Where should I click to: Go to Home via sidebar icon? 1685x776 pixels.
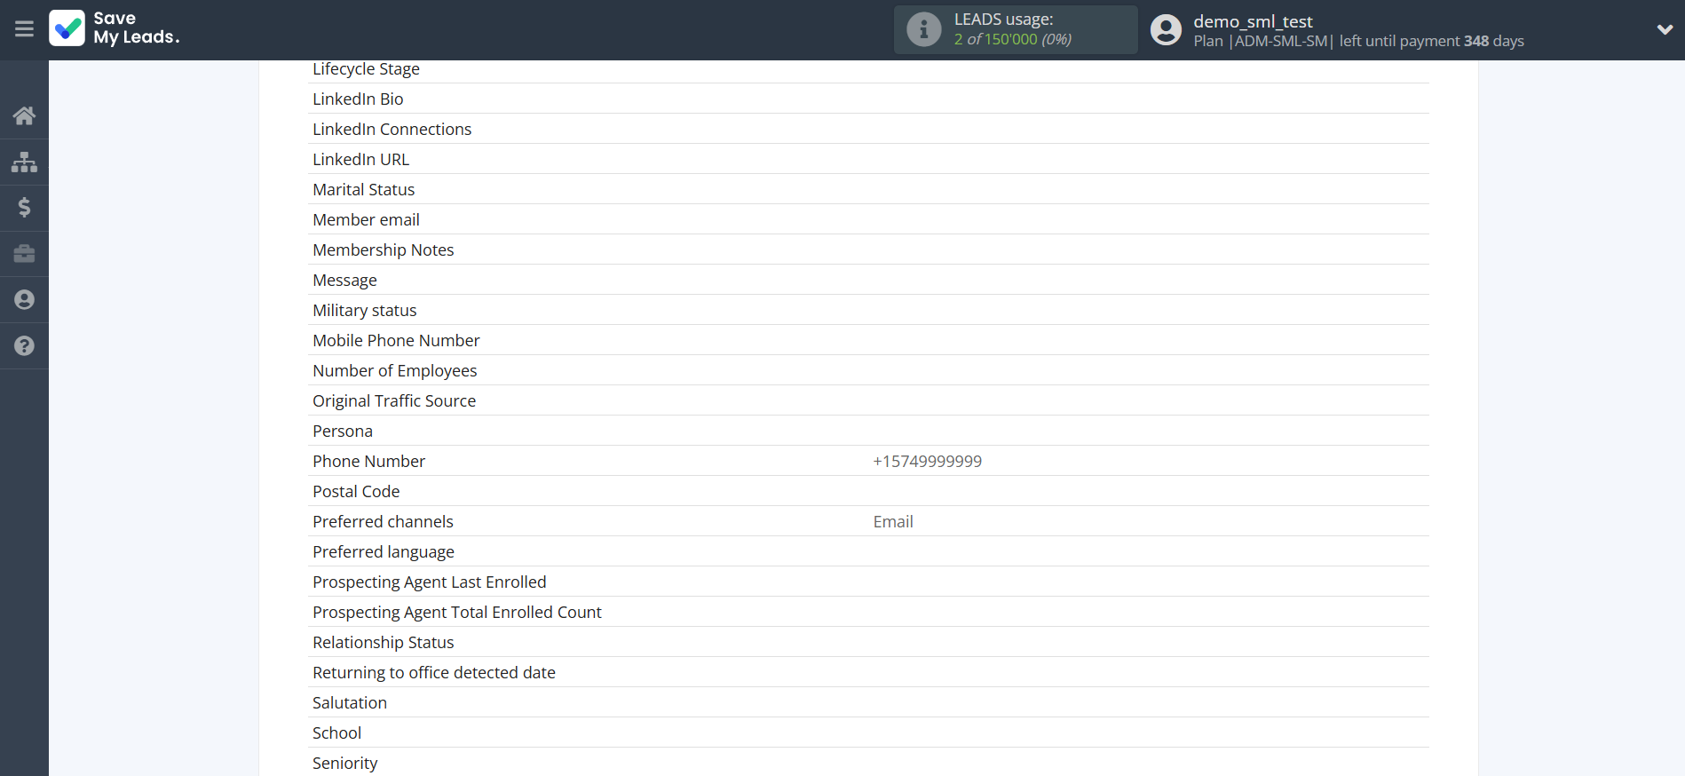24,115
